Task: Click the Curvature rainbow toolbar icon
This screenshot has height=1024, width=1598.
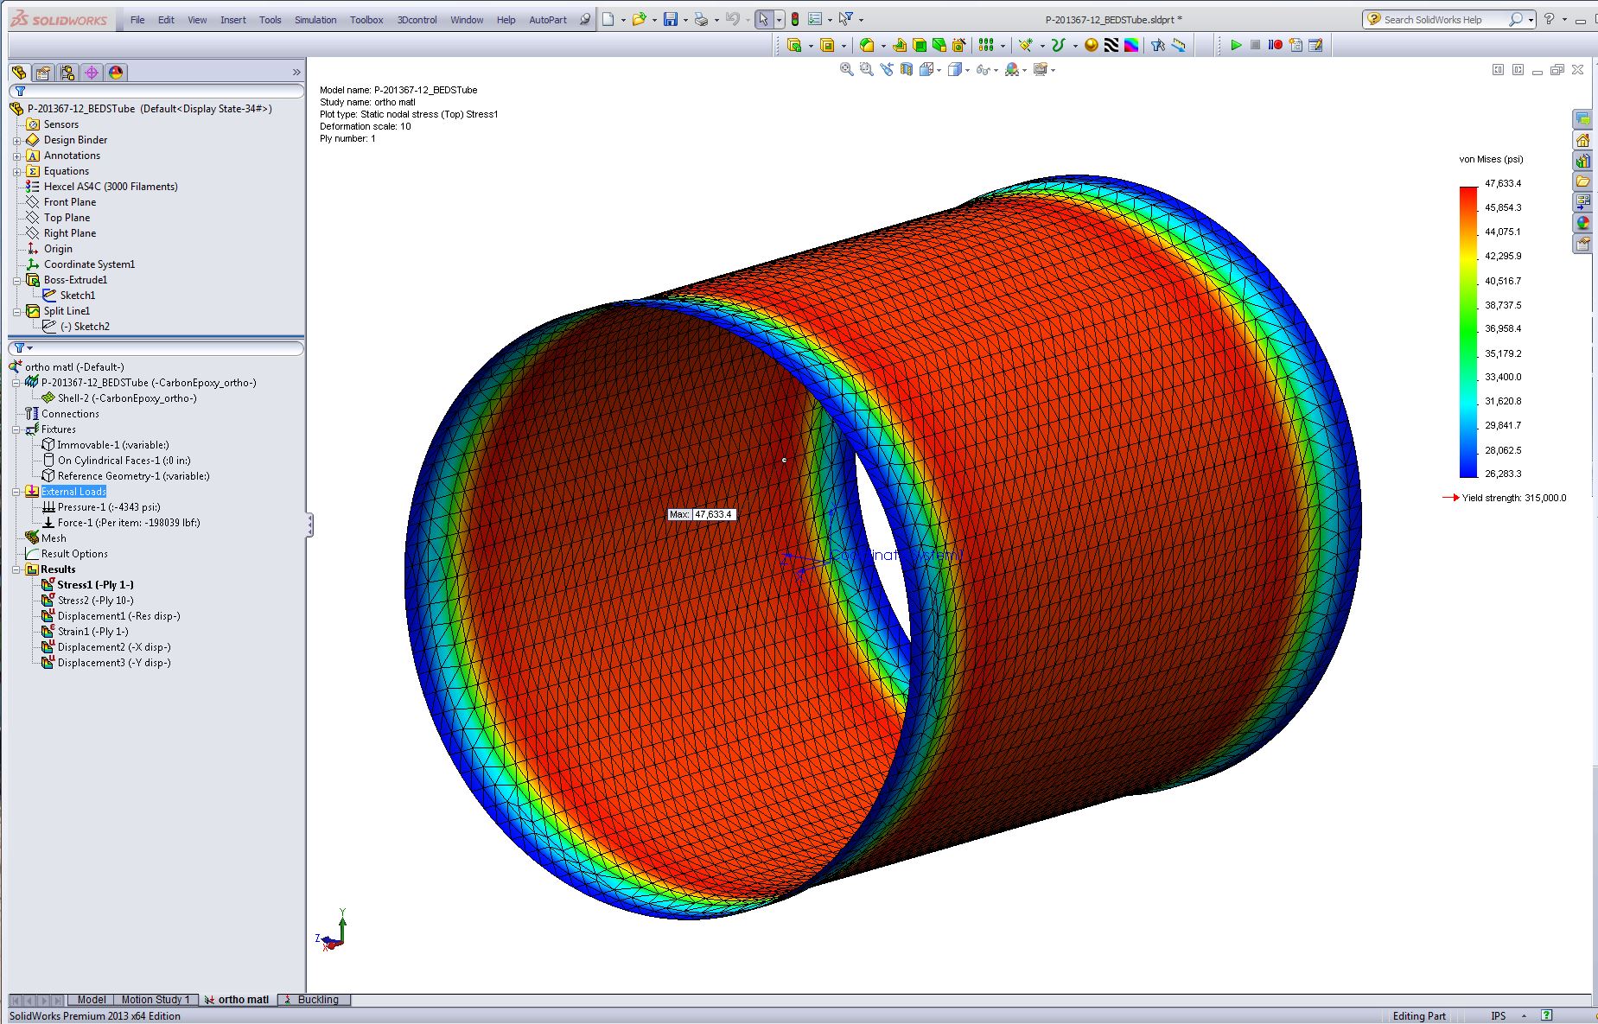Action: pyautogui.click(x=1131, y=45)
